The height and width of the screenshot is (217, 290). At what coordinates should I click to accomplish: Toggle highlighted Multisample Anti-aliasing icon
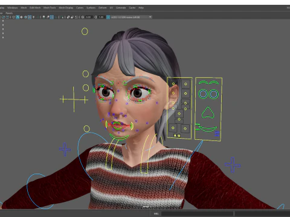52,17
